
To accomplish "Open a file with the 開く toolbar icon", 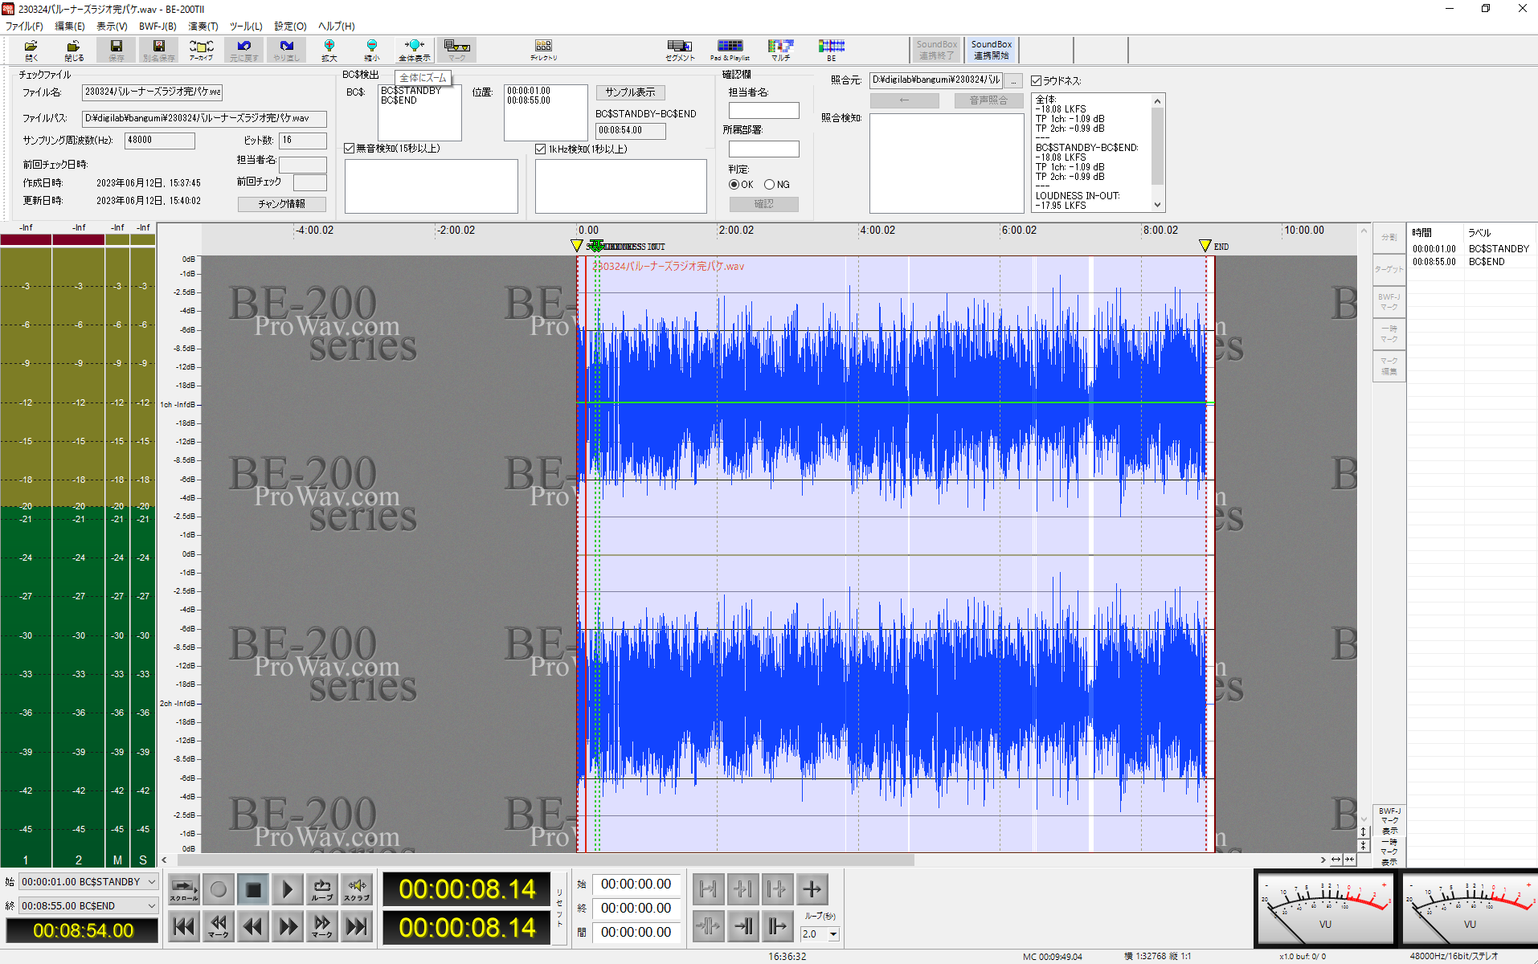I will [x=31, y=50].
